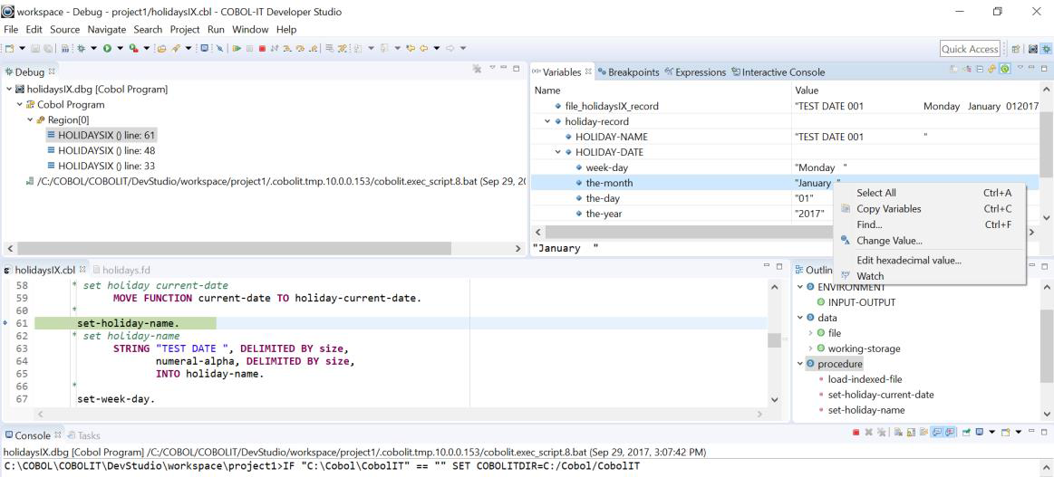This screenshot has height=477, width=1054.
Task: Open the Debug icon dropdown arrow
Action: tap(94, 48)
